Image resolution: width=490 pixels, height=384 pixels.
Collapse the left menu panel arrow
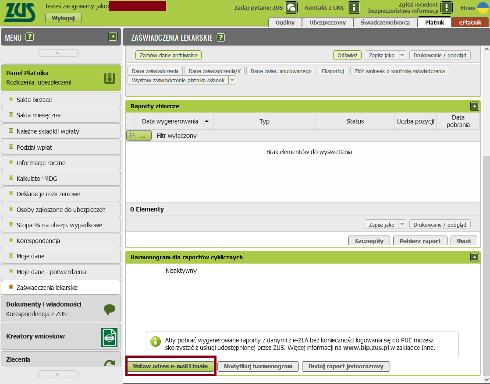pos(113,37)
